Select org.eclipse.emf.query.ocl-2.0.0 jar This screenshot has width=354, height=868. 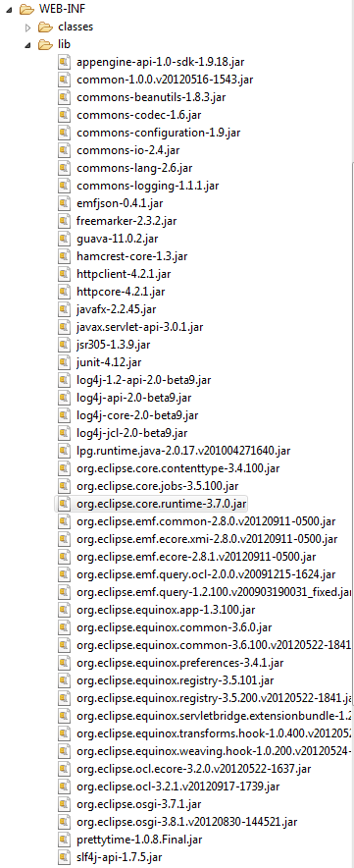pyautogui.click(x=206, y=574)
